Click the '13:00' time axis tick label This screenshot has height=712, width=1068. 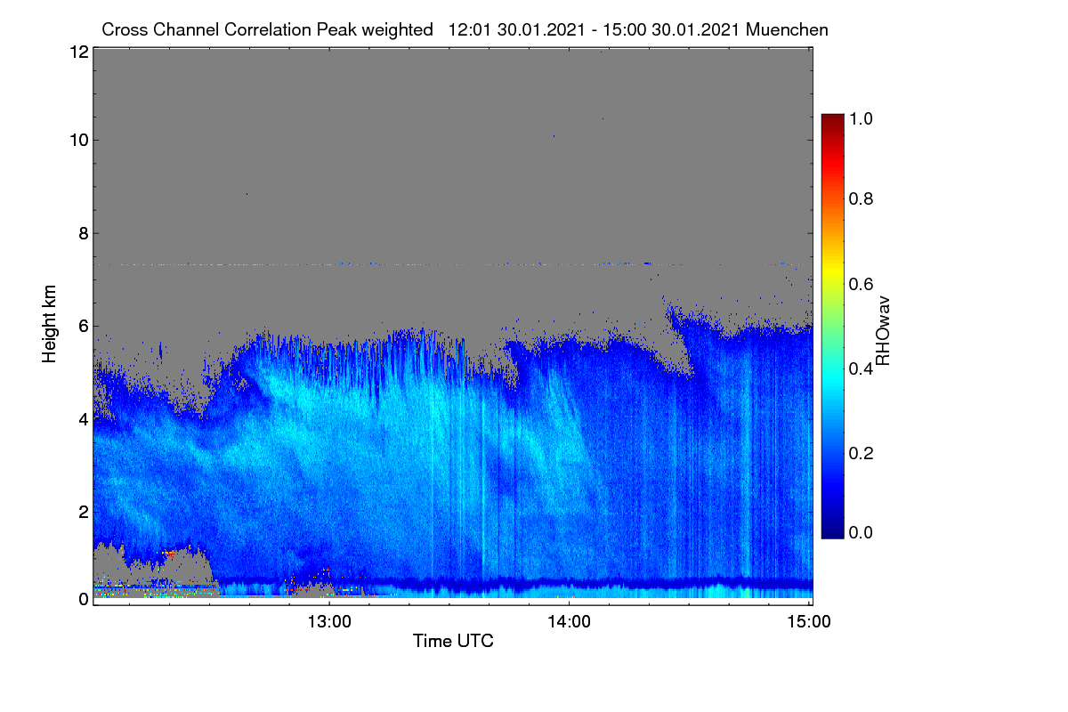(329, 622)
